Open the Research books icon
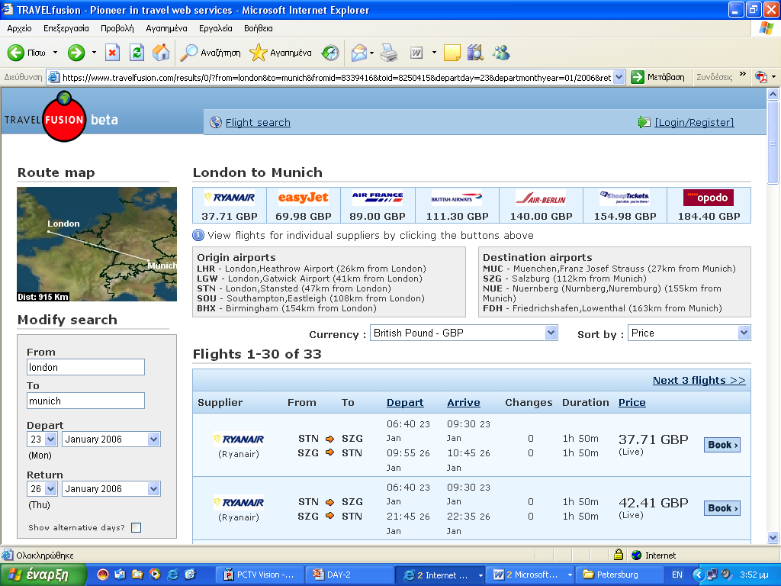The width and height of the screenshot is (781, 586). tap(476, 53)
